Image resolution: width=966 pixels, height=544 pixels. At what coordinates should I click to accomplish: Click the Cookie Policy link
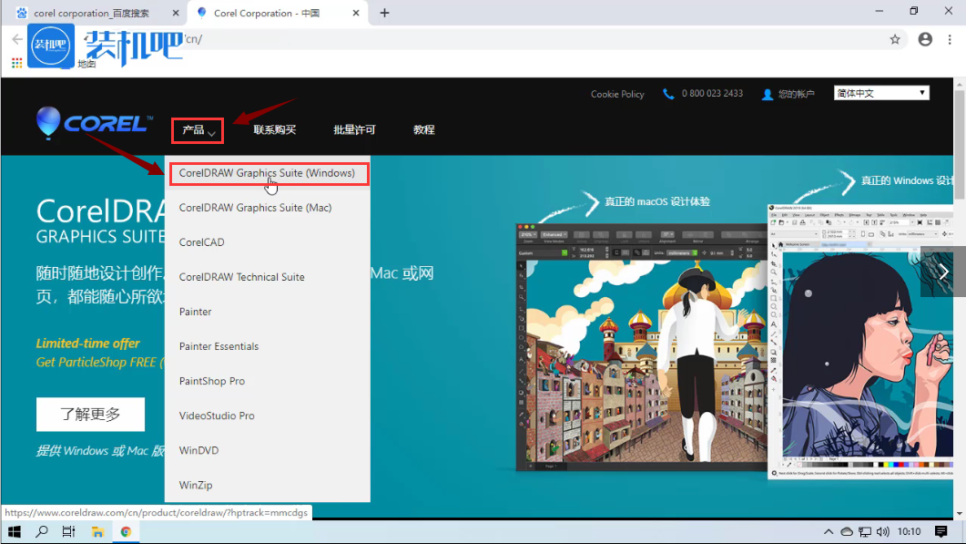[x=616, y=94]
